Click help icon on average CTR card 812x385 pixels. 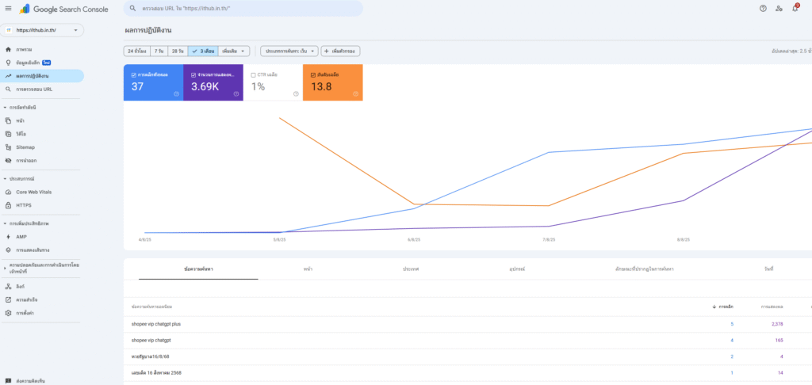[x=297, y=93]
